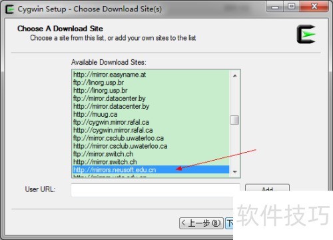
Task: Click the site list scrollbar thumb
Action: click(234, 120)
